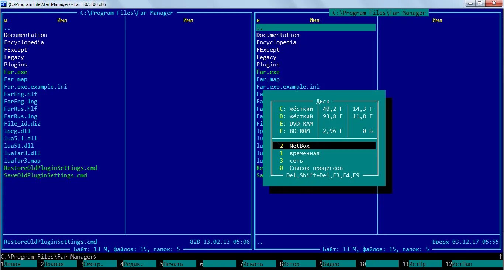This screenshot has height=270, width=504.
Task: Select Far.map in right panel
Action: [268, 79]
